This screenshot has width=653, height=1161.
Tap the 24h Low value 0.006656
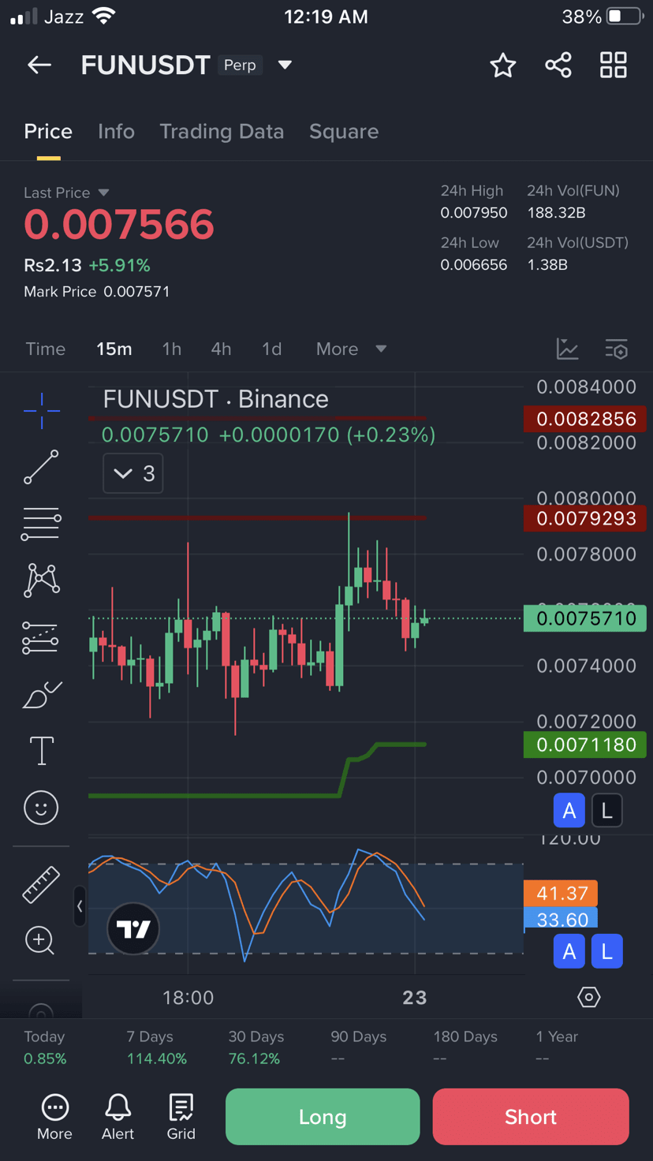click(474, 265)
